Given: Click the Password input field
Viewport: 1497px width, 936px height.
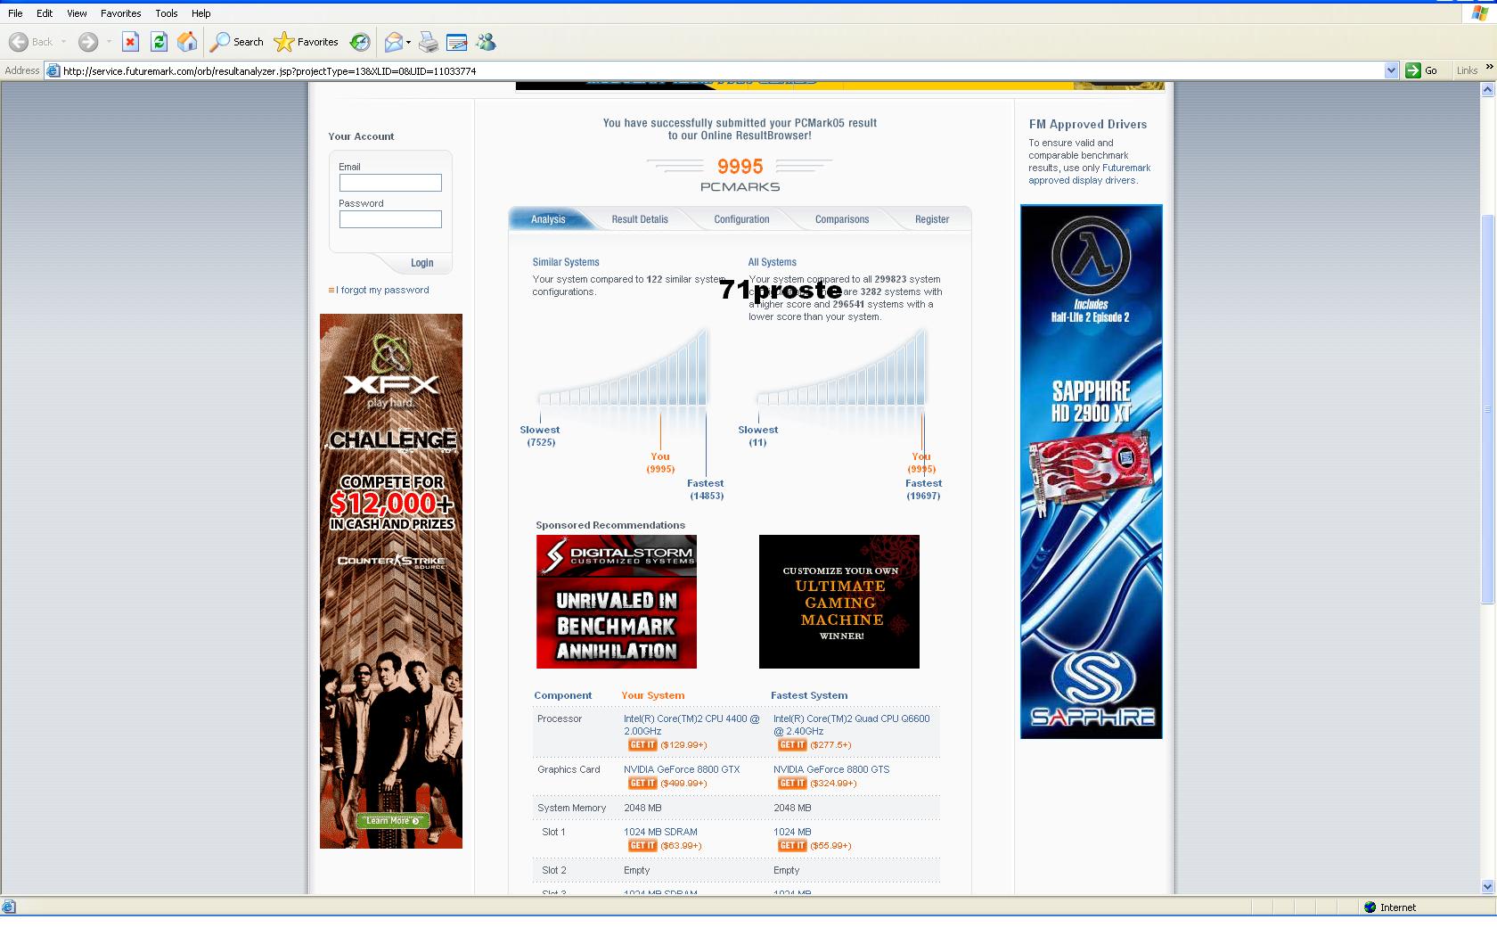Looking at the screenshot, I should [x=390, y=219].
